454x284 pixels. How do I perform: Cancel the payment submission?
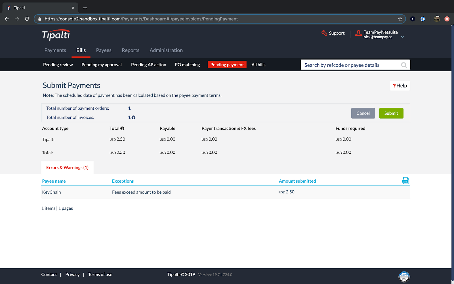coord(363,113)
